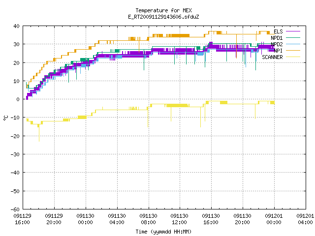Click the x-axis label 091130 04:00

[117, 219]
